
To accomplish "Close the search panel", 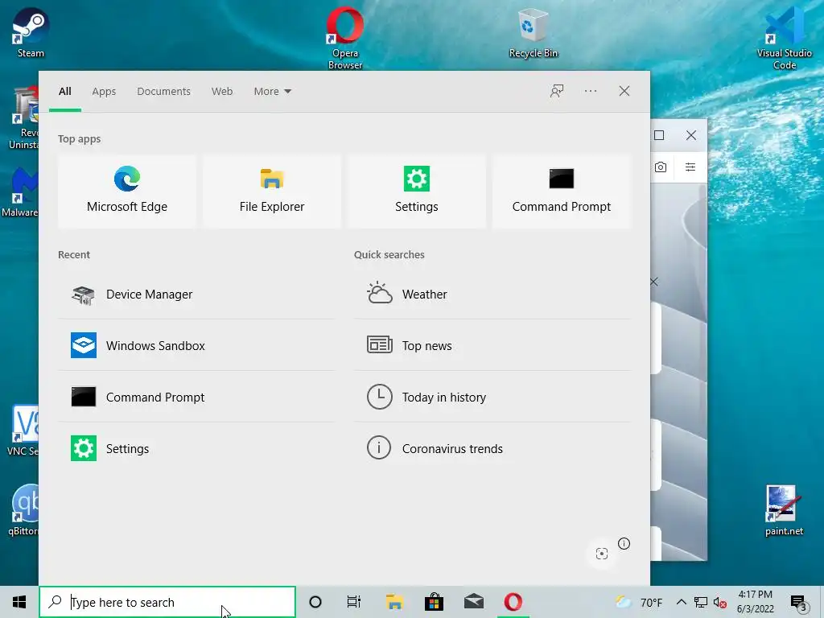I will pos(624,91).
